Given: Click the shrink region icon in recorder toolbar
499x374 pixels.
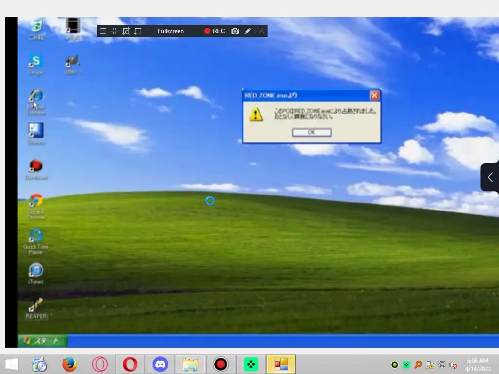Looking at the screenshot, I should click(x=114, y=31).
